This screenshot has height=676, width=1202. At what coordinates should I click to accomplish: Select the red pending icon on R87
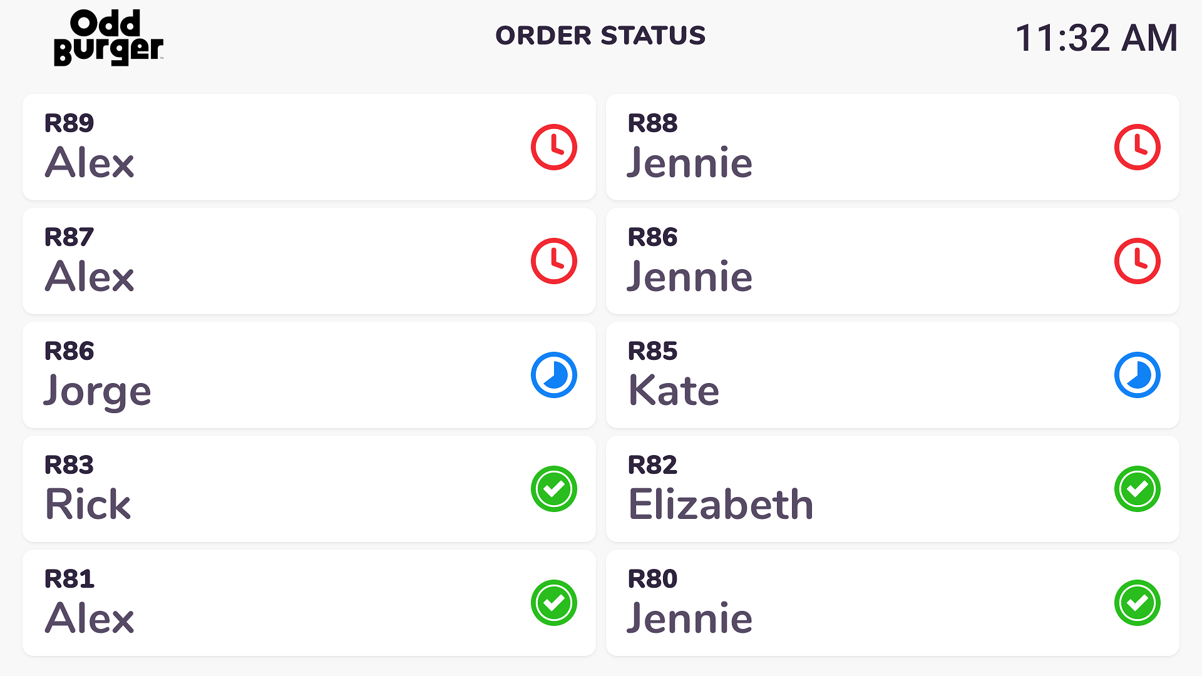(553, 261)
